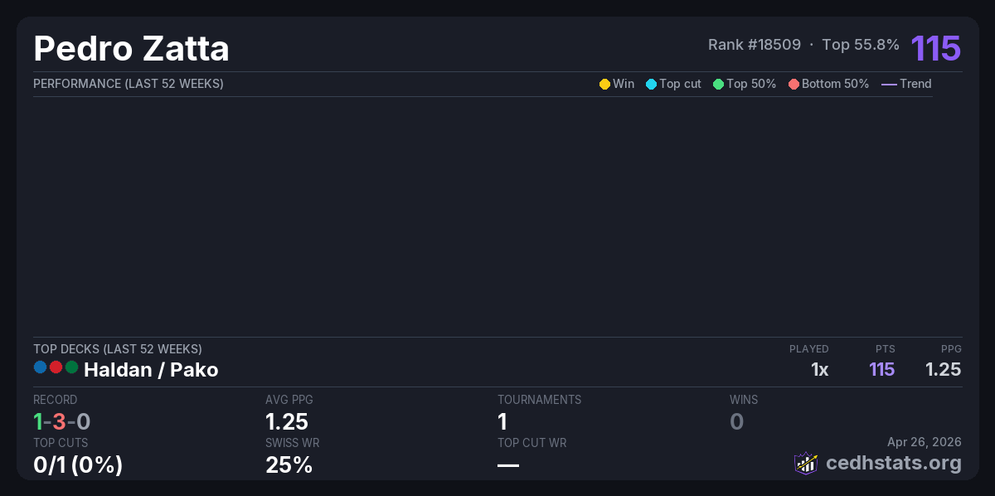Toggle the Bottom 50% legend marker

794,84
